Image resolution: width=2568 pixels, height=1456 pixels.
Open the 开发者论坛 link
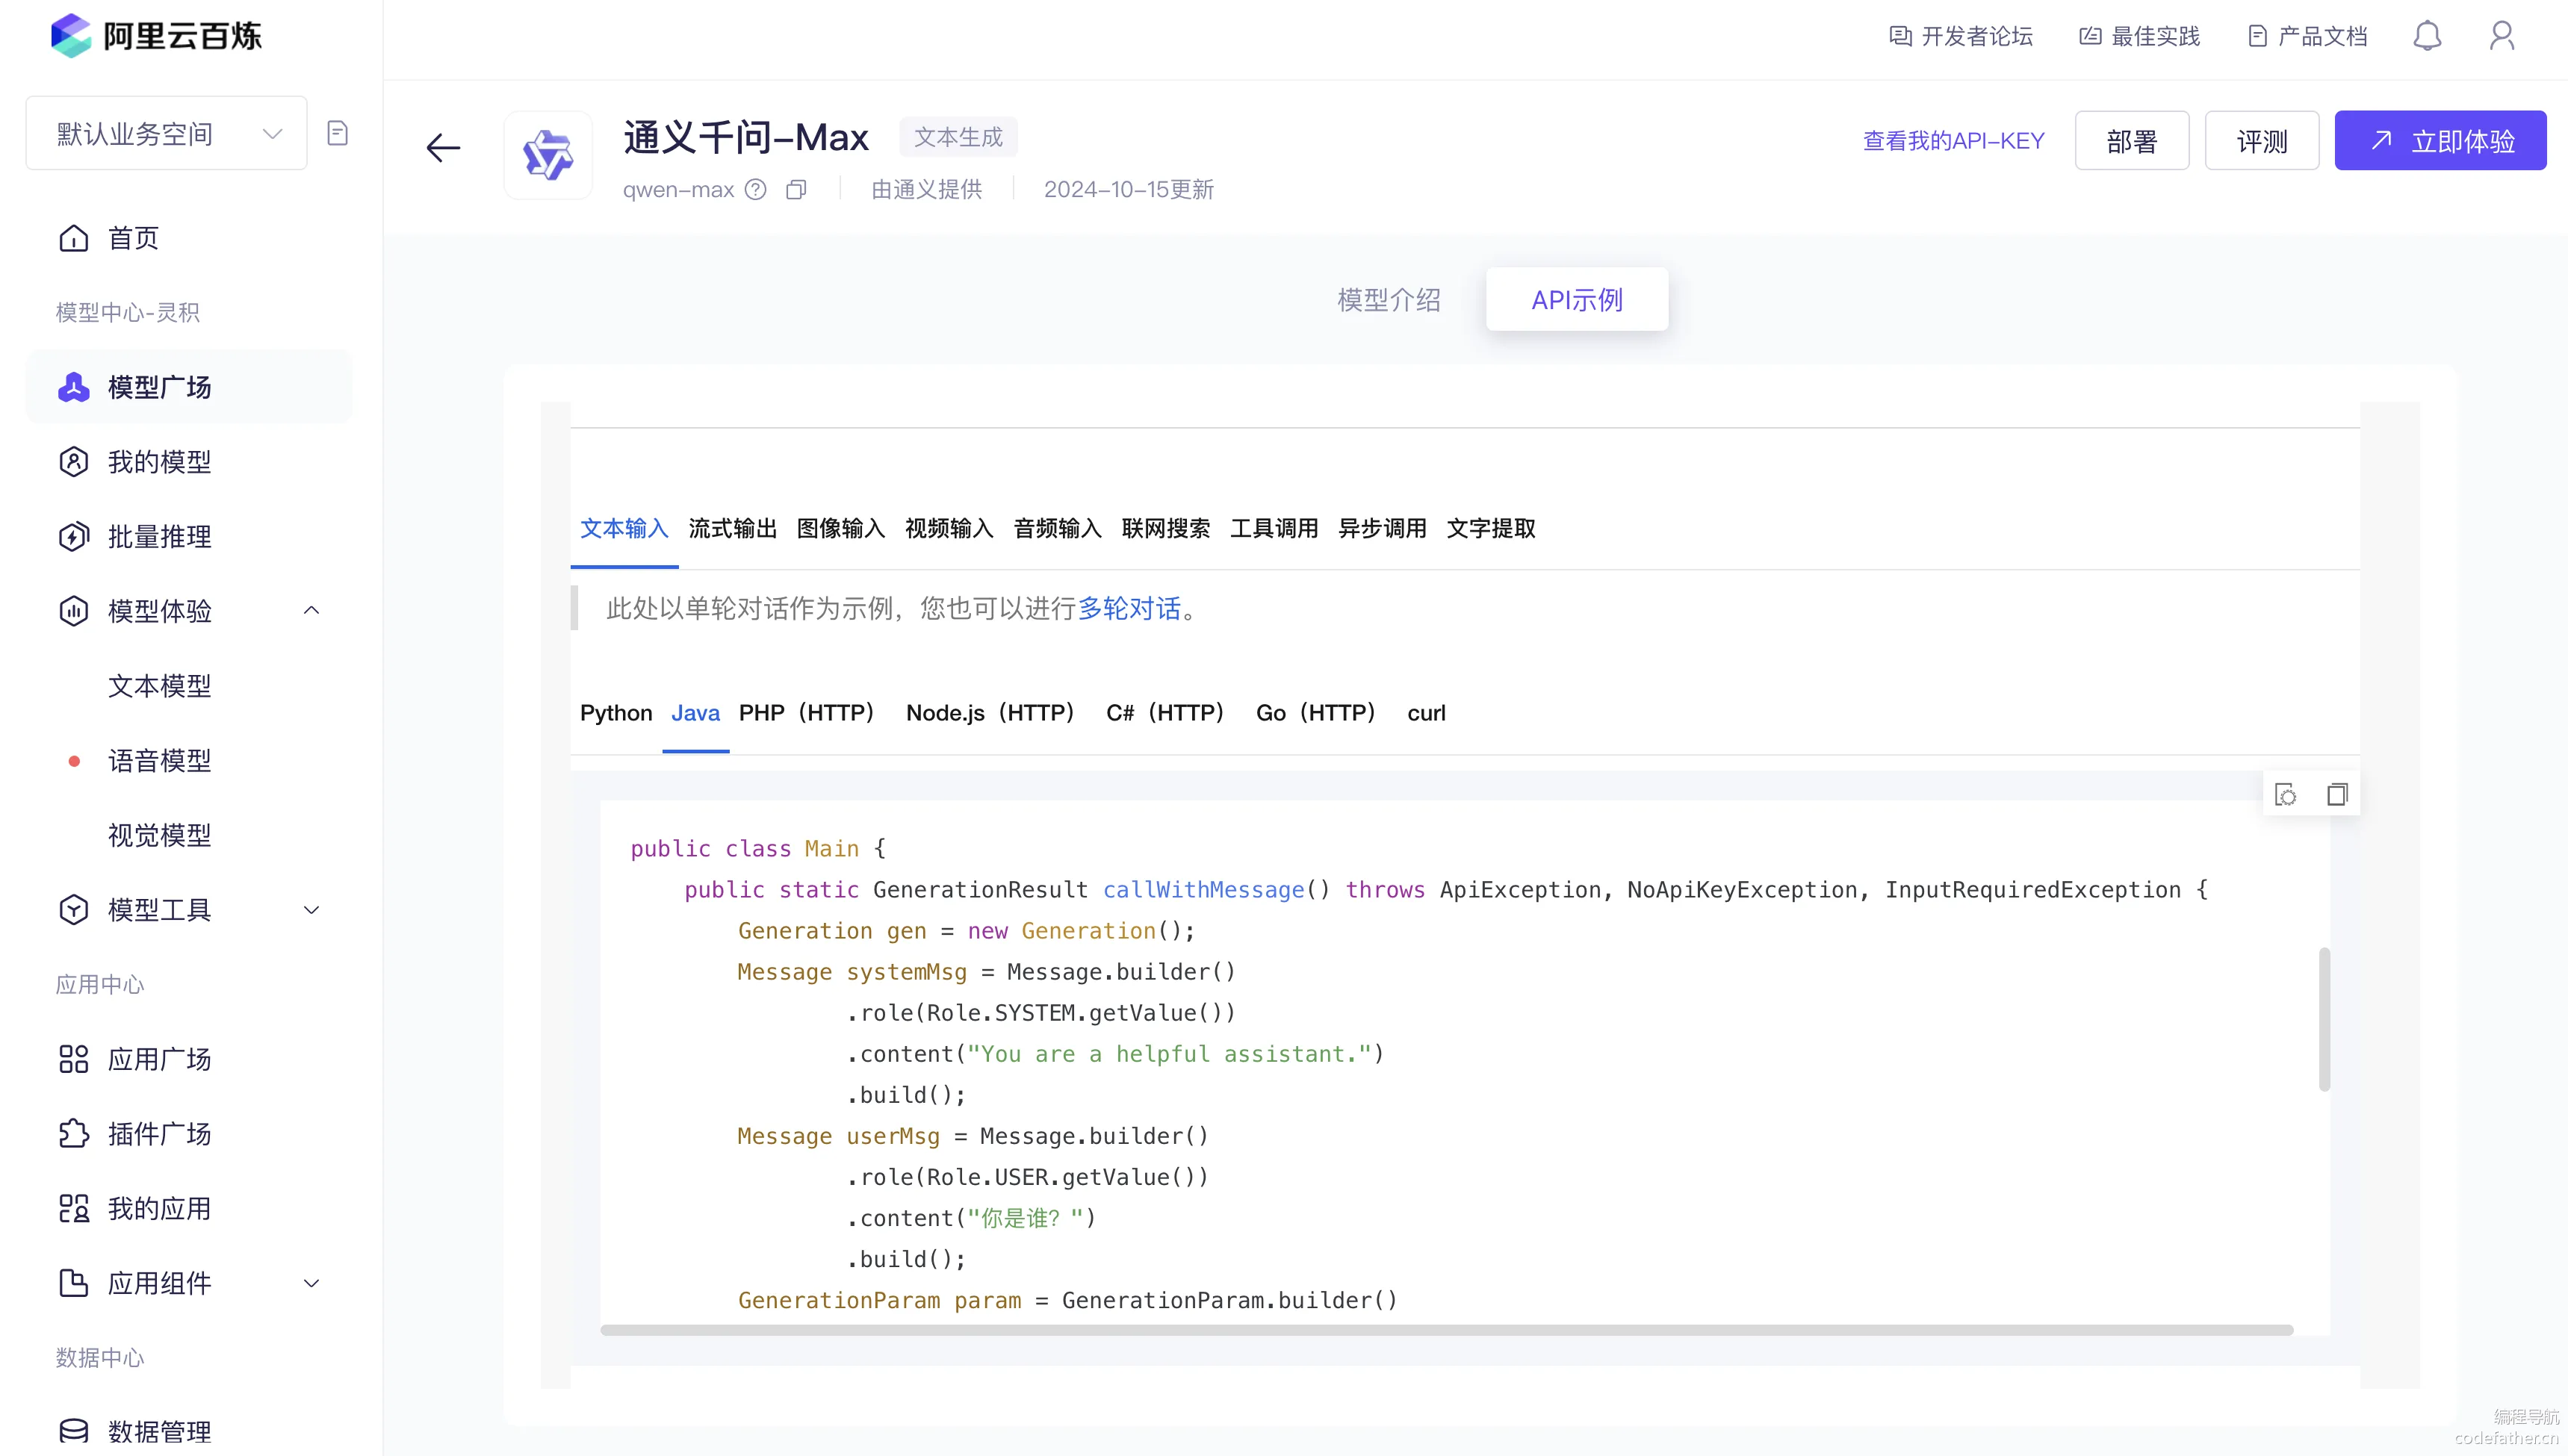tap(1976, 36)
